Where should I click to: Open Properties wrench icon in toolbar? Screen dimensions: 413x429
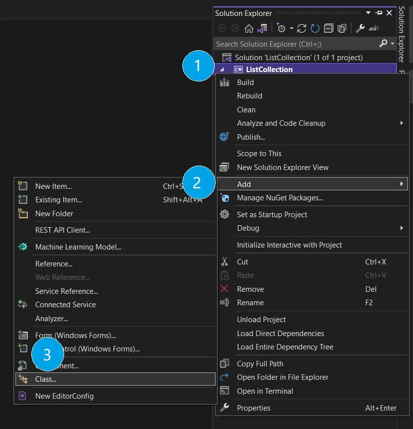tap(360, 28)
